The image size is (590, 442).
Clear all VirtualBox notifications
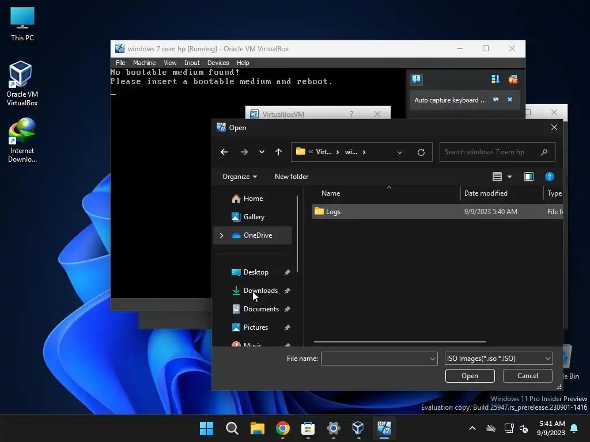(x=513, y=79)
